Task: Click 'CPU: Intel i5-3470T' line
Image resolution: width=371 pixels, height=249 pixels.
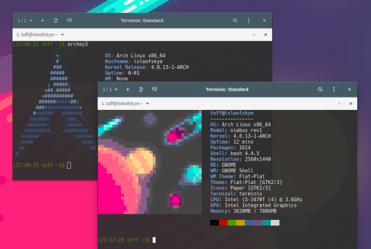Action: [256, 199]
